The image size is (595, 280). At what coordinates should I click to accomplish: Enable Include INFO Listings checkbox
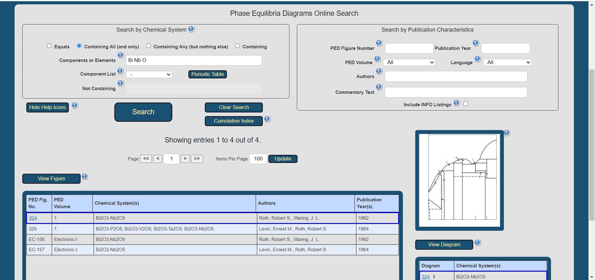coord(465,104)
